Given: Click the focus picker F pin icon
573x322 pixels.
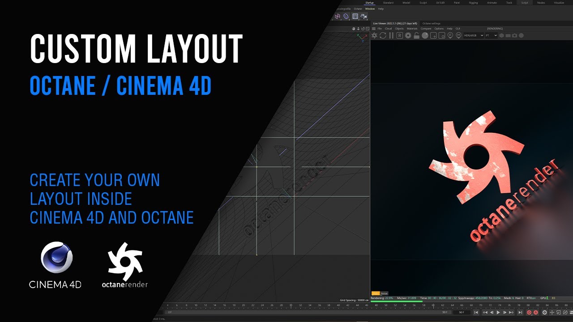Looking at the screenshot, I should (x=450, y=35).
